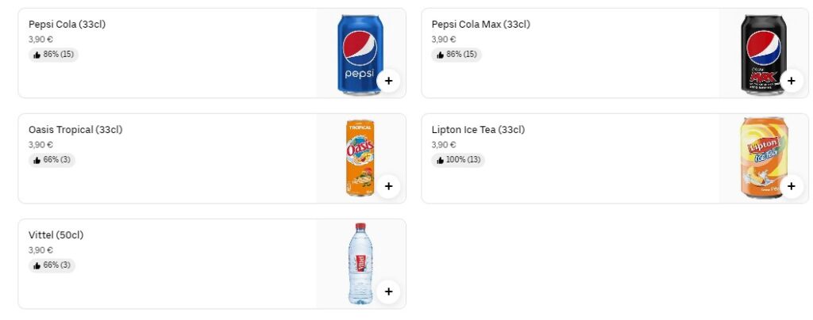Screen dimensions: 813x320
Task: Open the Pepsi Cola (33cl) item title
Action: pos(67,25)
